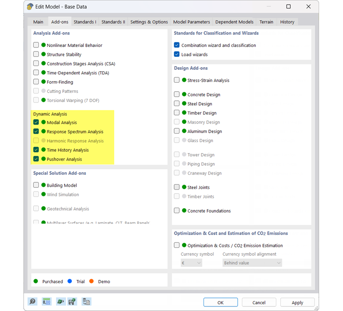Enable Structure Stability add-on
Image resolution: width=343 pixels, height=311 pixels.
(x=36, y=54)
